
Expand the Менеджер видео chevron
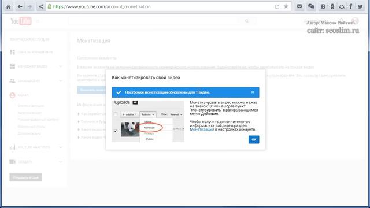click(61, 66)
